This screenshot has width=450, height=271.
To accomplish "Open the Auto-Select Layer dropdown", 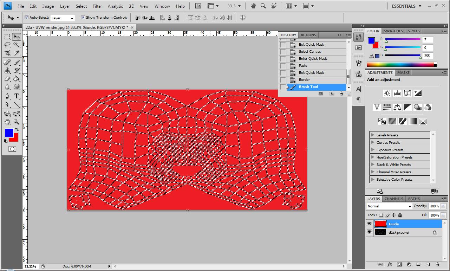I will 63,18.
